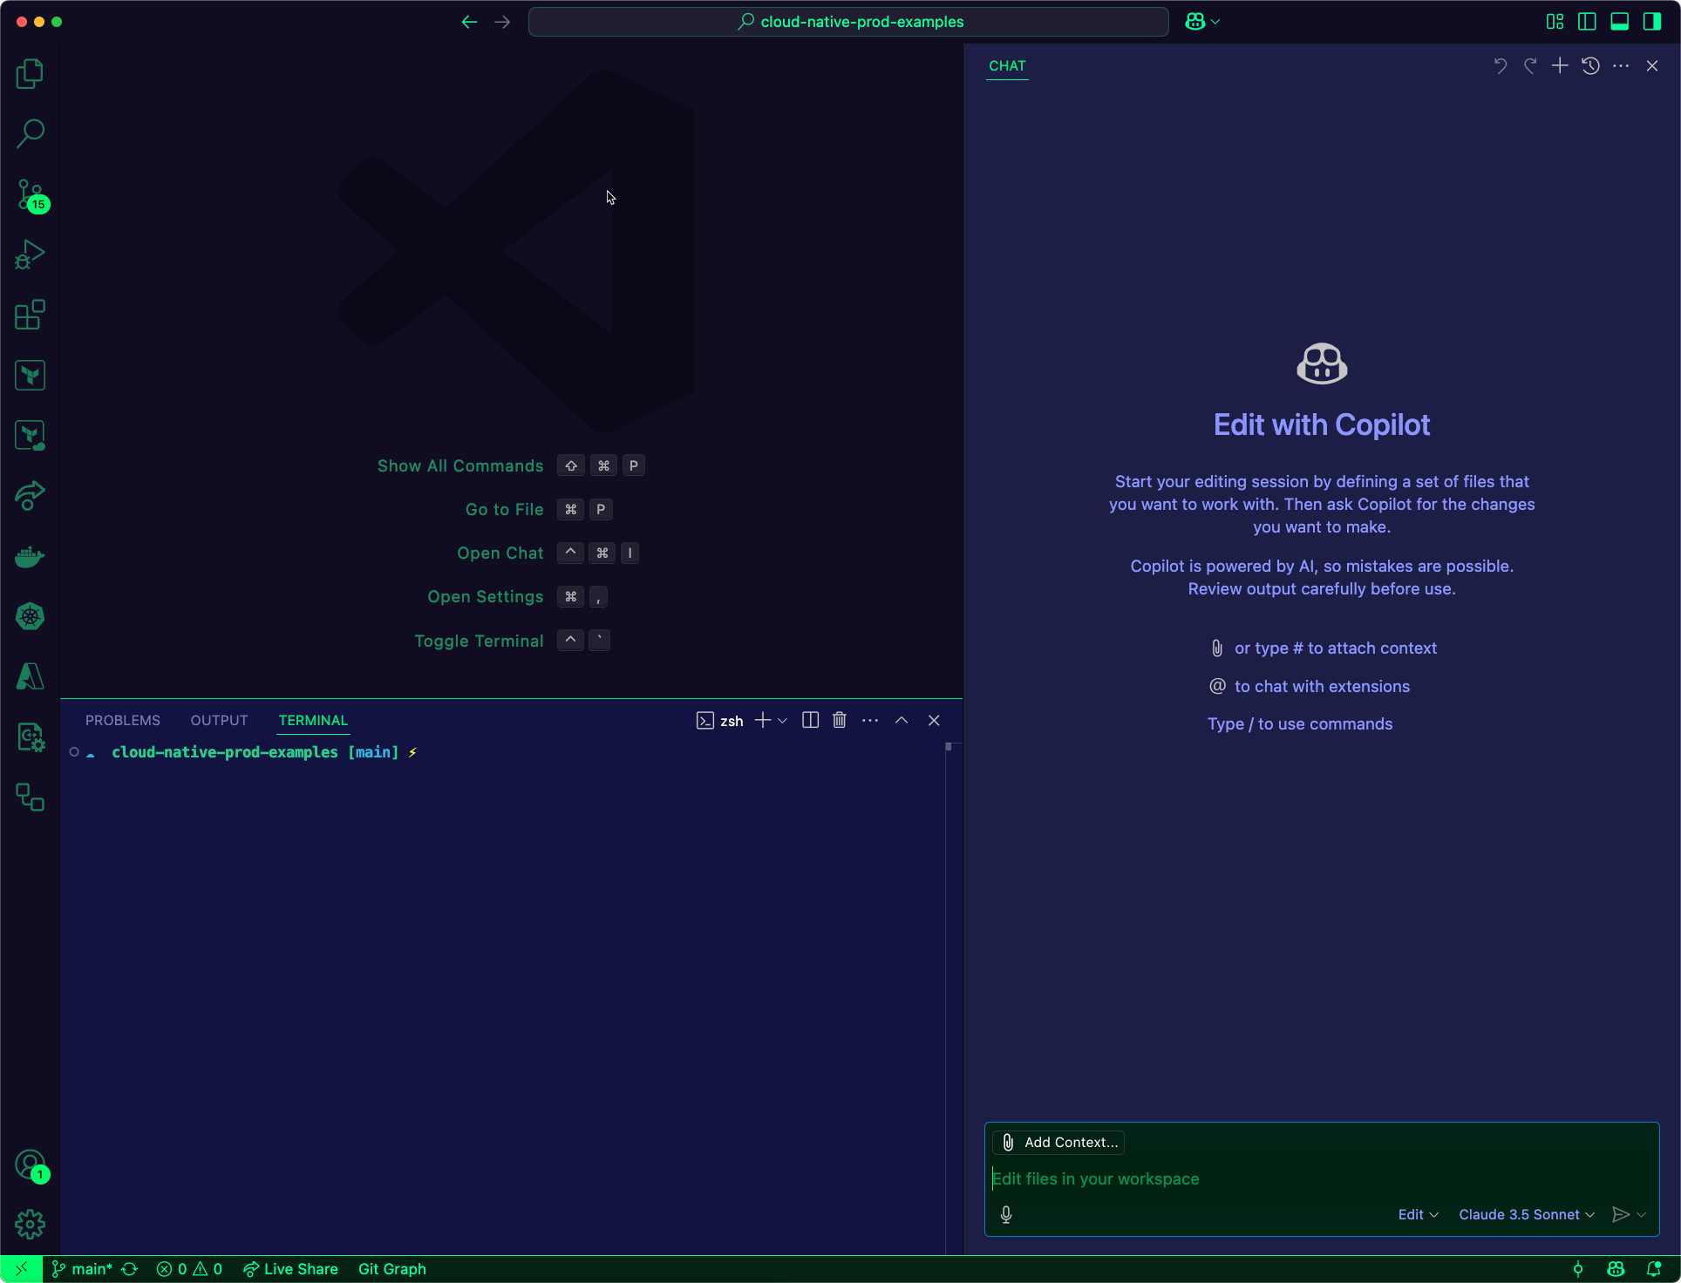Open Source Control view with 15 changes
The height and width of the screenshot is (1283, 1681).
point(31,194)
